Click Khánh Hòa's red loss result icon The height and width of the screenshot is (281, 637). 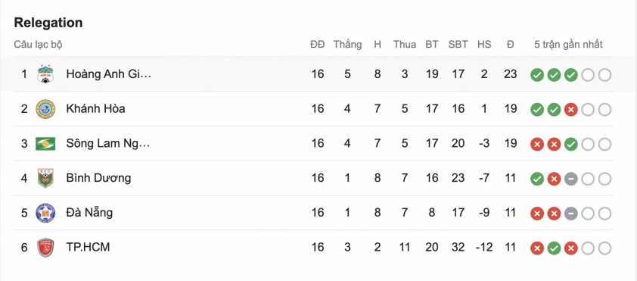pos(570,109)
